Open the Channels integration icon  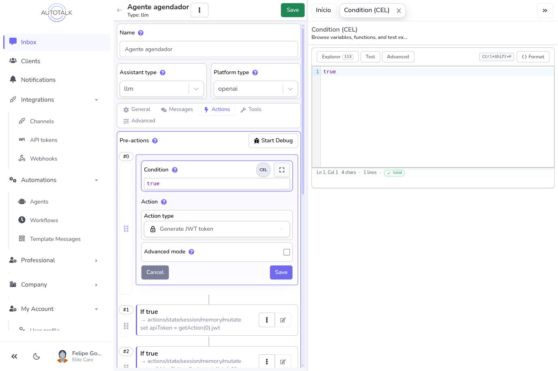pyautogui.click(x=22, y=121)
